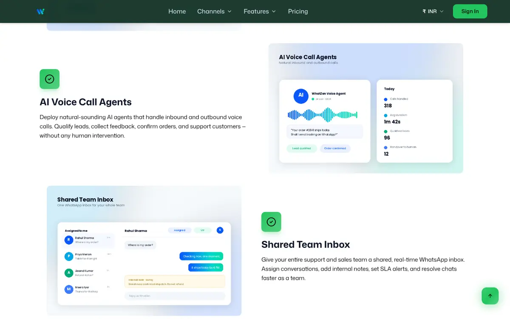Viewport: 510px width, 319px height.
Task: Go to the Home page
Action: (177, 11)
